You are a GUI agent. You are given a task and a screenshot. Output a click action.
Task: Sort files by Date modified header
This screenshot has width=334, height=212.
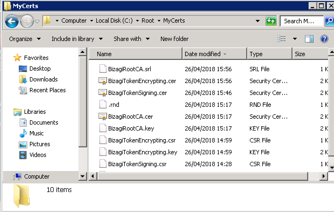[215, 54]
